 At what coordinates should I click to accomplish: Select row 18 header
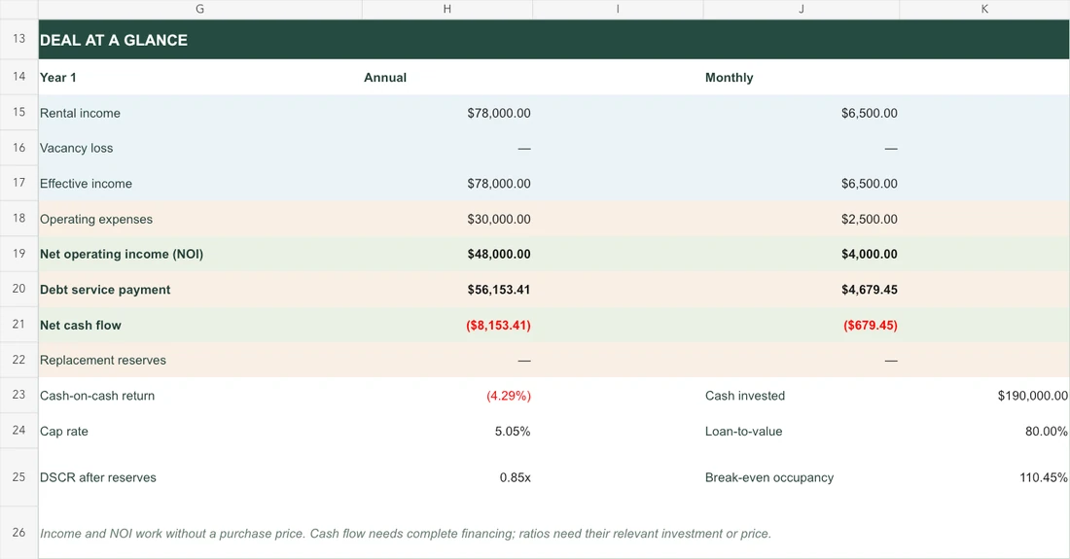[19, 218]
